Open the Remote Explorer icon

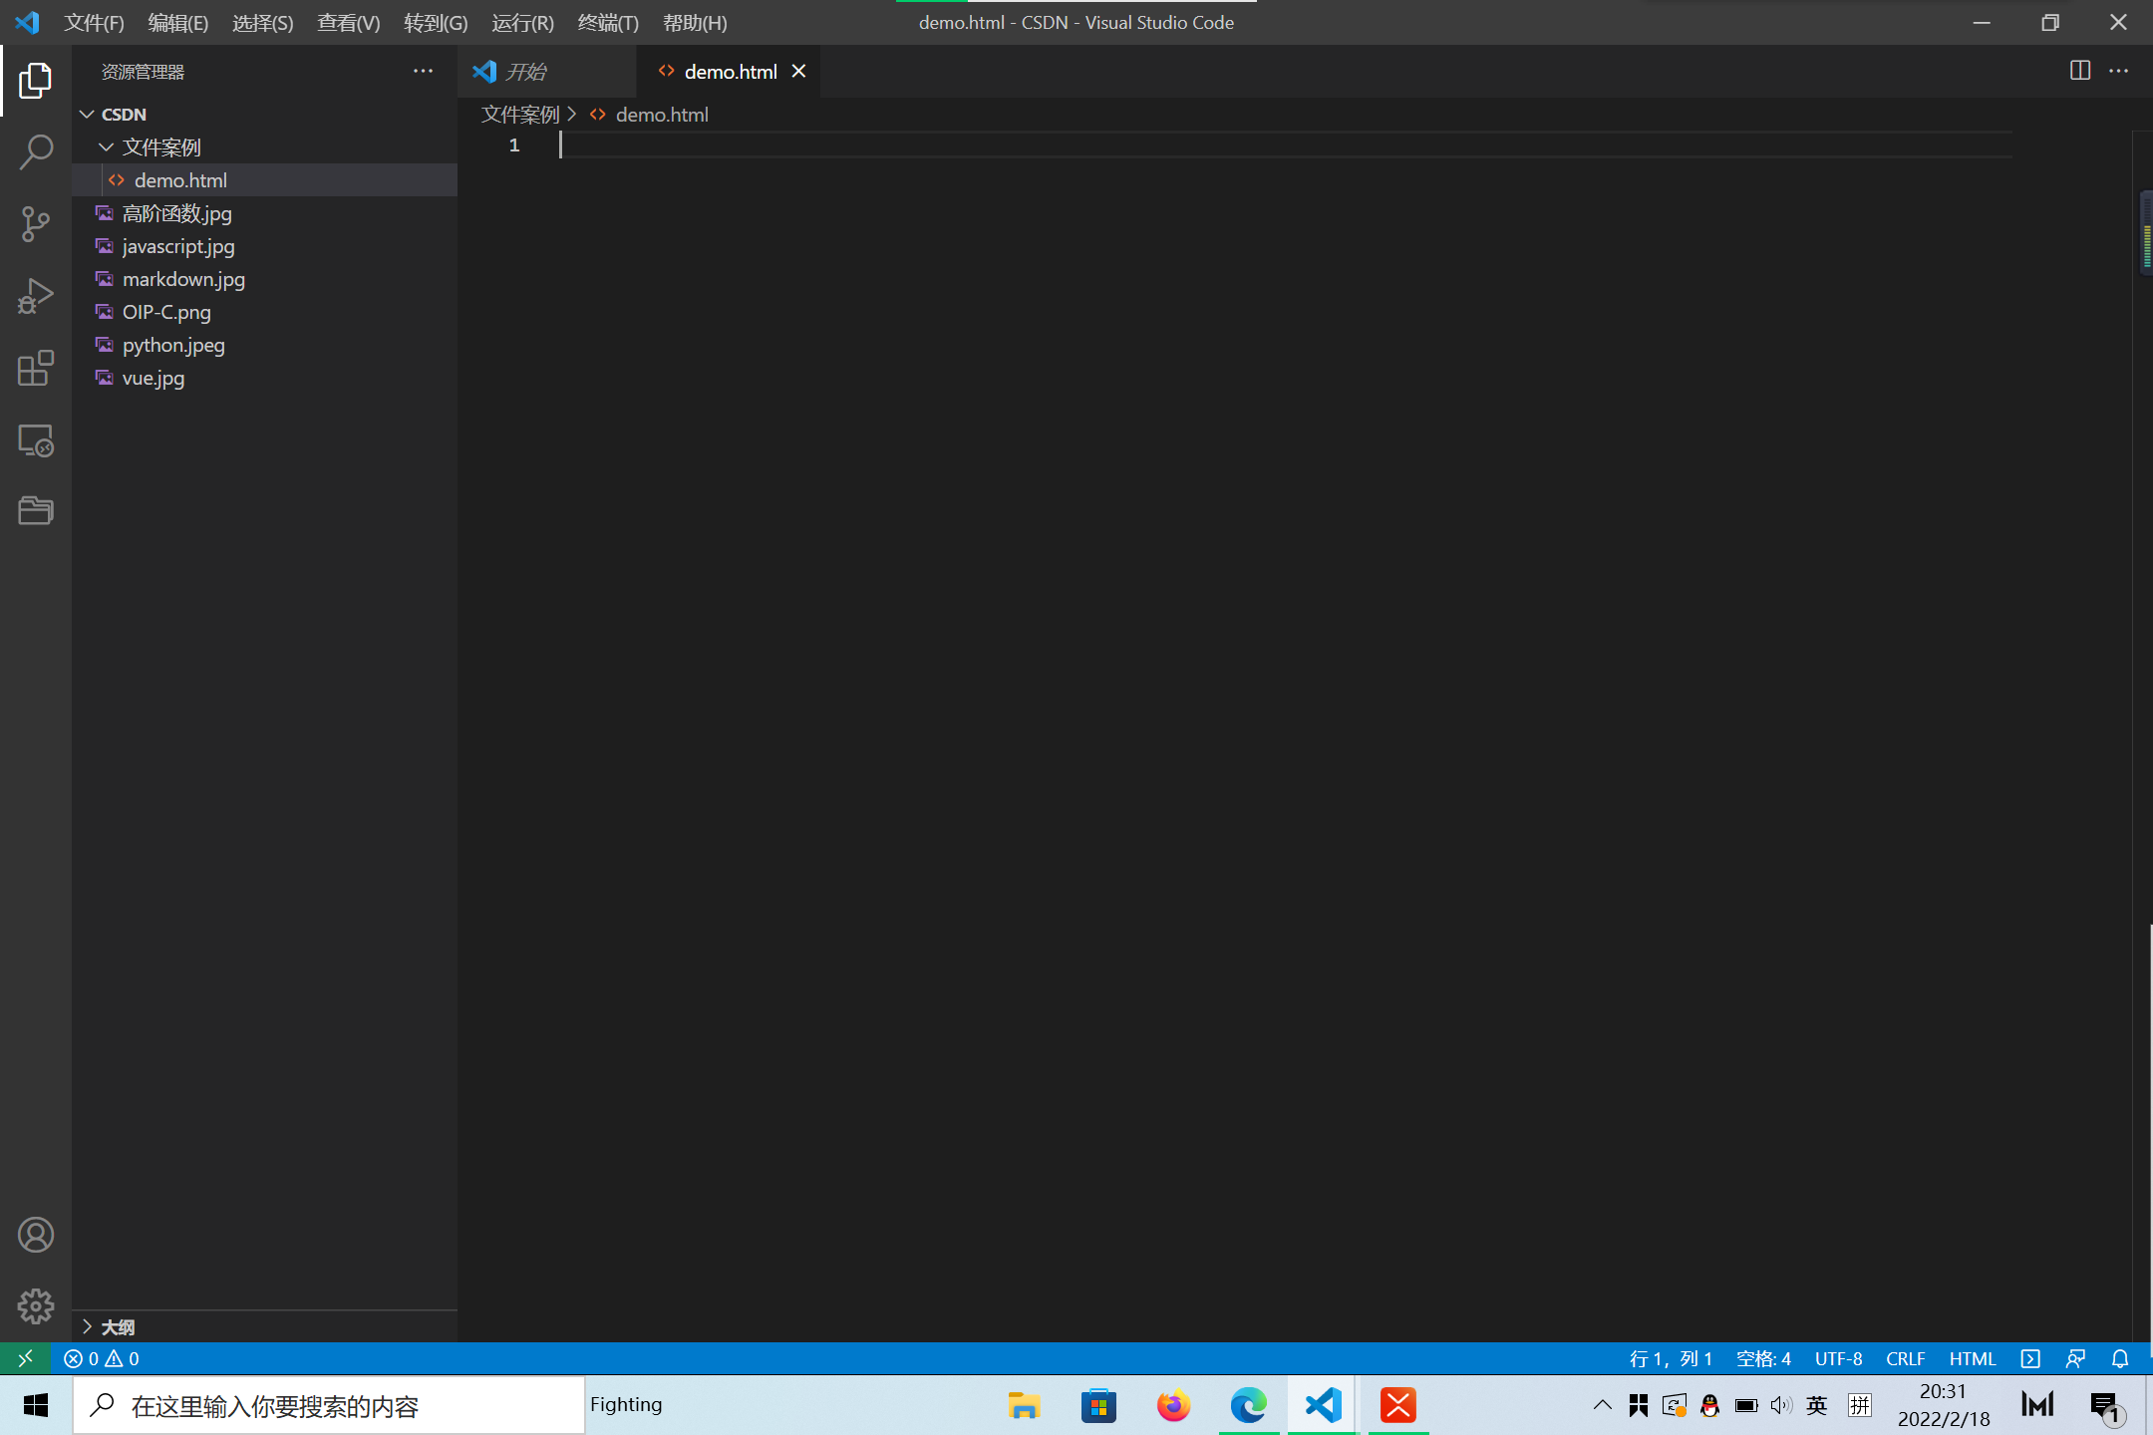(x=36, y=439)
